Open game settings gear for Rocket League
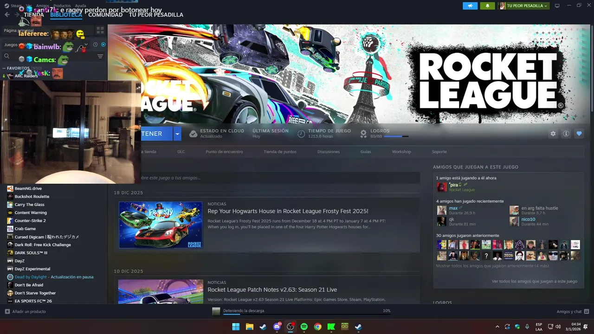Viewport: 594px width, 334px height. (553, 134)
